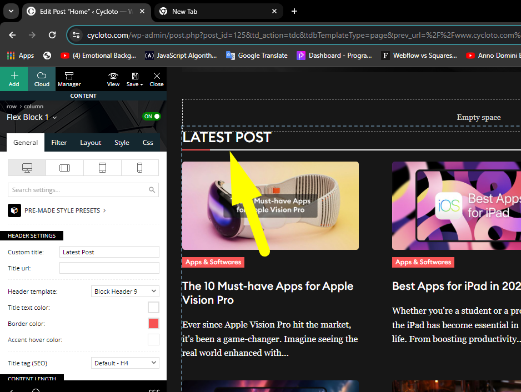Click the globe bookmark icon
Image resolution: width=521 pixels, height=392 pixels.
[x=47, y=56]
